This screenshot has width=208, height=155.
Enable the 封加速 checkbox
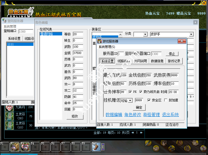[x=166, y=100]
